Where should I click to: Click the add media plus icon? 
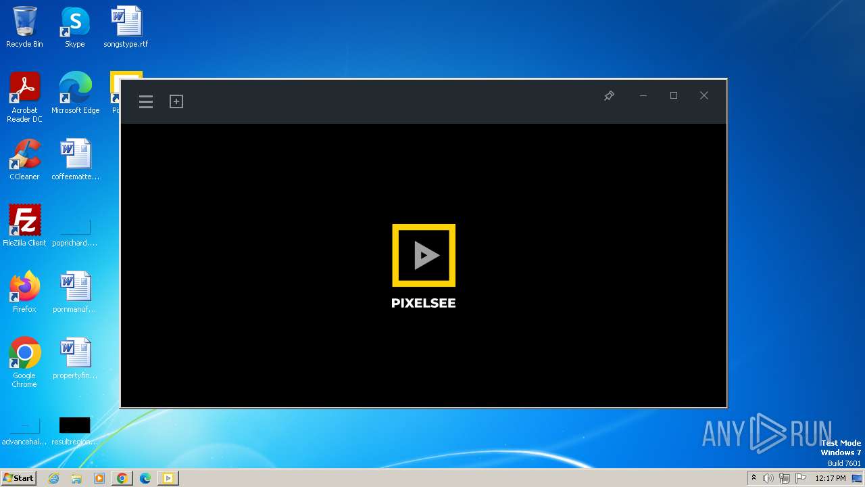[176, 101]
